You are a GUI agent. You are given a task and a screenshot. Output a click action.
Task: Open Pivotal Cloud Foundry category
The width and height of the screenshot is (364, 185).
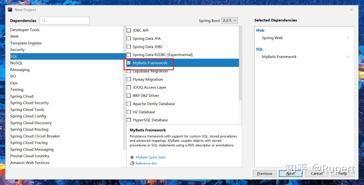30,156
